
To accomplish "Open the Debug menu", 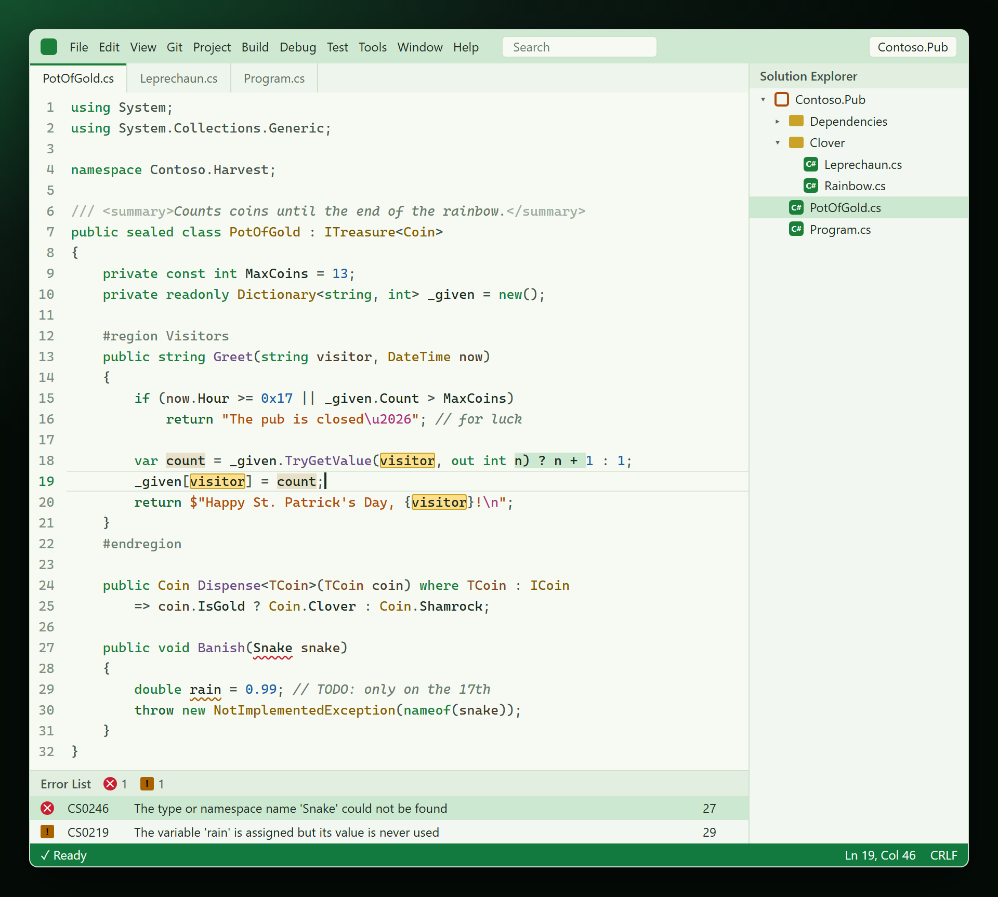I will click(298, 47).
